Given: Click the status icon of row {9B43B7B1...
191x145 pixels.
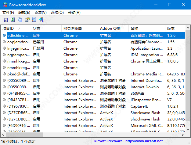Looking at the screenshot, I should [4, 100].
